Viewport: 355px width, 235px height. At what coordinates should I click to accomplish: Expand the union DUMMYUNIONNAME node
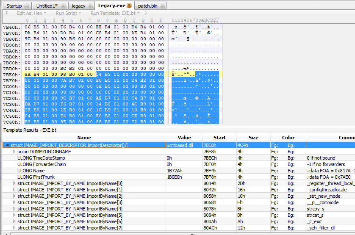pos(14,152)
